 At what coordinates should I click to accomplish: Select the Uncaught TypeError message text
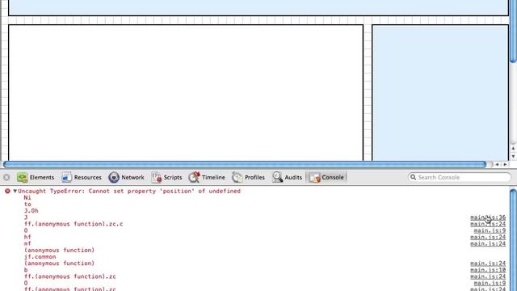[x=129, y=191]
